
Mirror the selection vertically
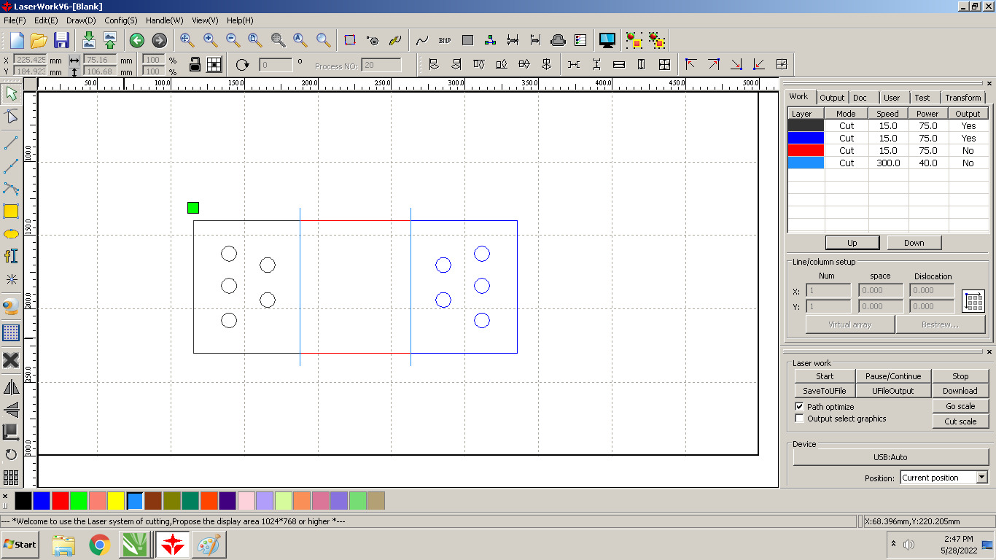(11, 409)
